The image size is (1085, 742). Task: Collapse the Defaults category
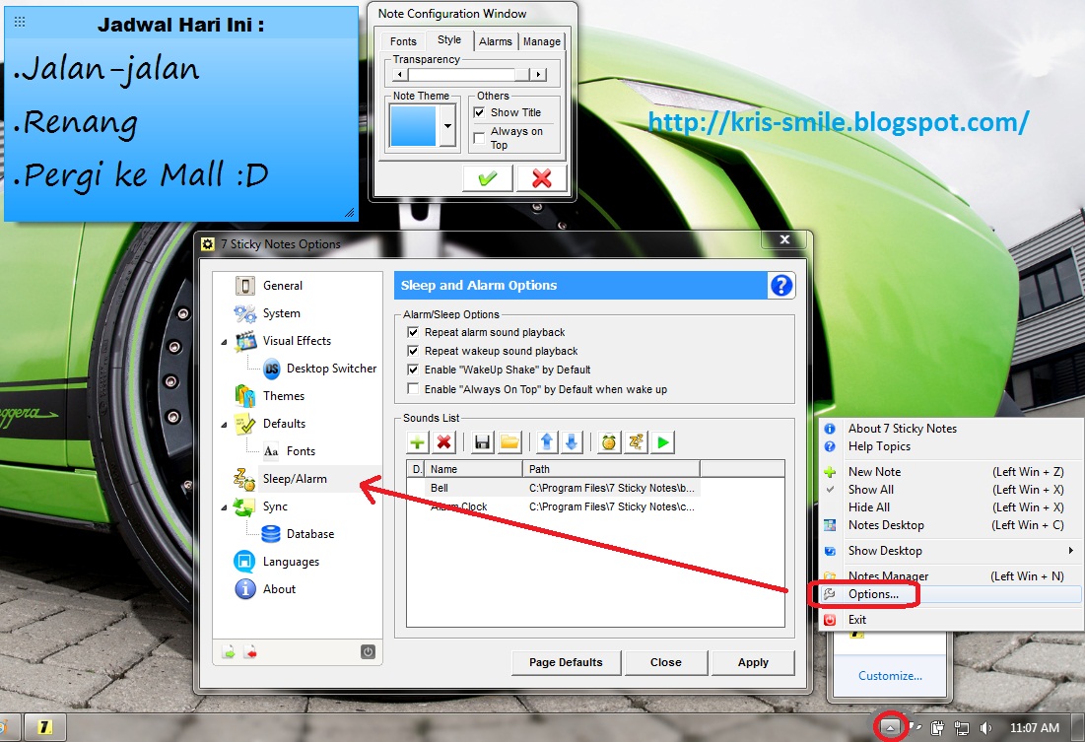click(222, 424)
